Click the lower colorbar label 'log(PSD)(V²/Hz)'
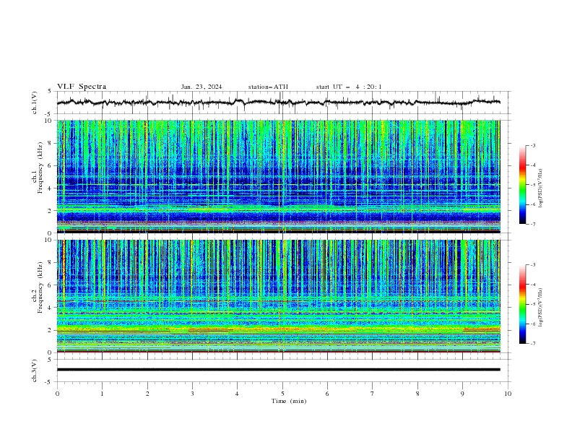Screen dimensions: 572x442 tap(540, 308)
